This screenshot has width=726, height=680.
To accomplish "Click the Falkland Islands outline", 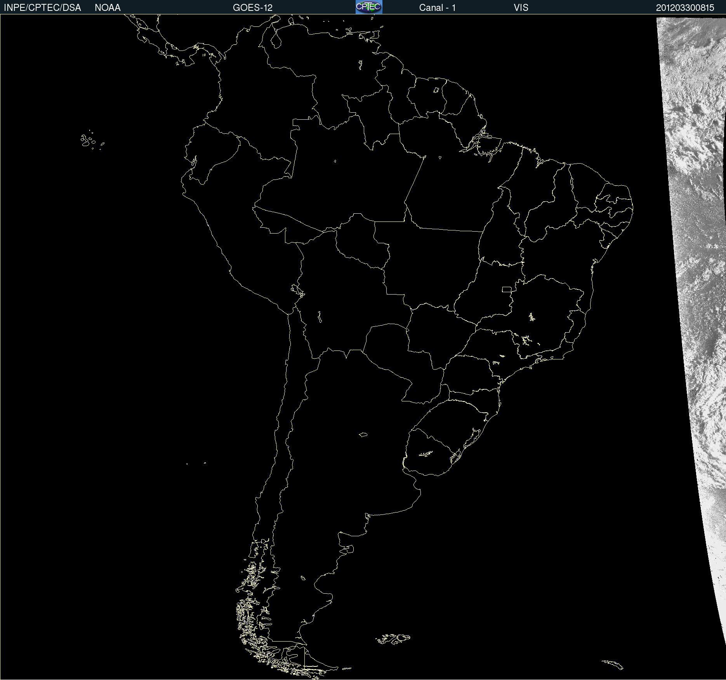I will (x=393, y=639).
